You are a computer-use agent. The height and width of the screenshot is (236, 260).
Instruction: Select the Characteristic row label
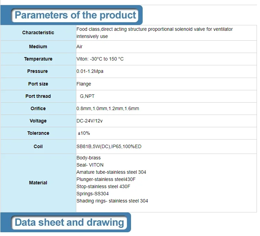click(38, 33)
